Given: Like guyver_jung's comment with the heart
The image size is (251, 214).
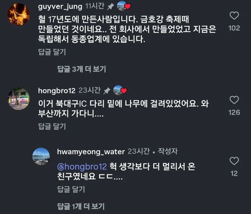Looking at the screenshot, I should 234,16.
